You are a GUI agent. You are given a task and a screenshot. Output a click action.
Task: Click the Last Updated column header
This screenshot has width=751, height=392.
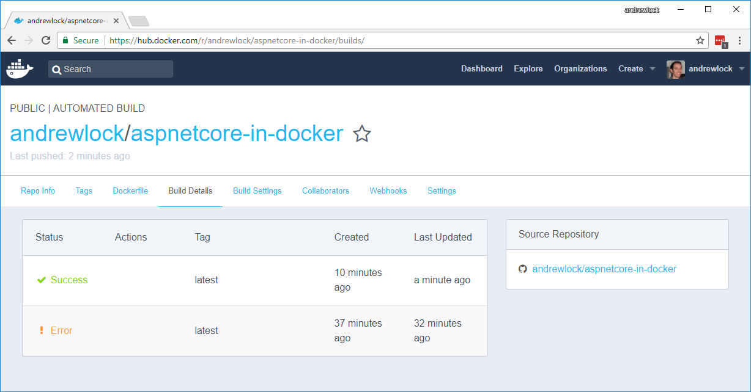tap(443, 237)
